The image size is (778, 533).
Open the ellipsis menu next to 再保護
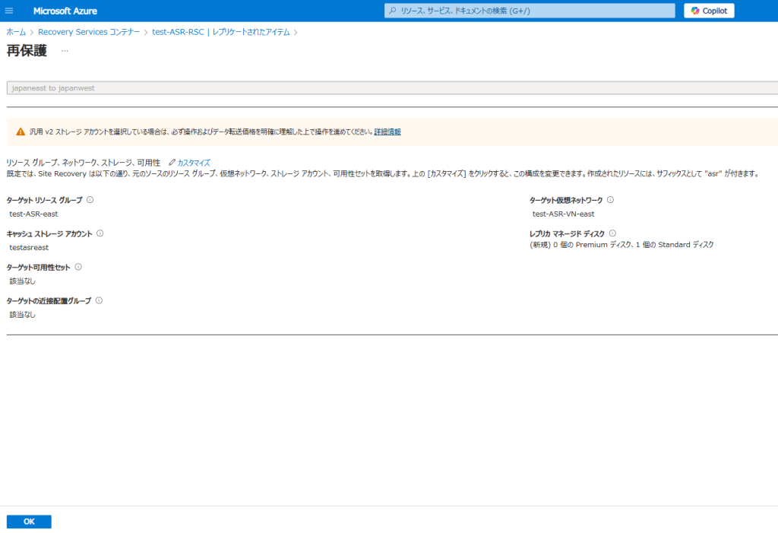click(65, 51)
